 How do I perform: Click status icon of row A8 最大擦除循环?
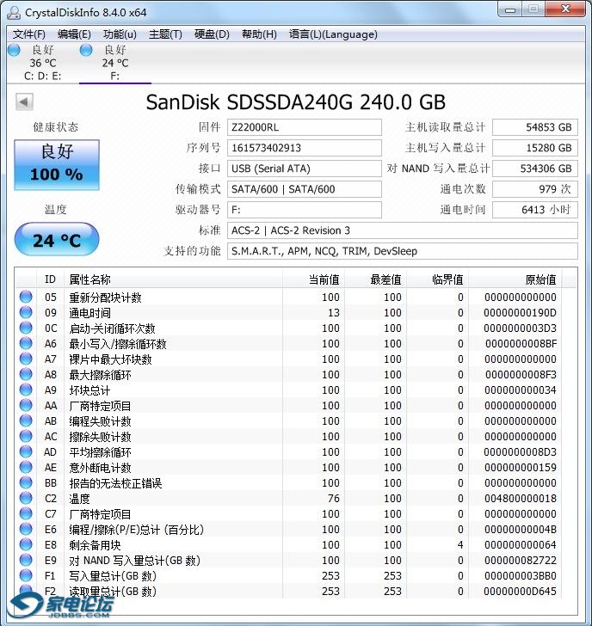(26, 374)
